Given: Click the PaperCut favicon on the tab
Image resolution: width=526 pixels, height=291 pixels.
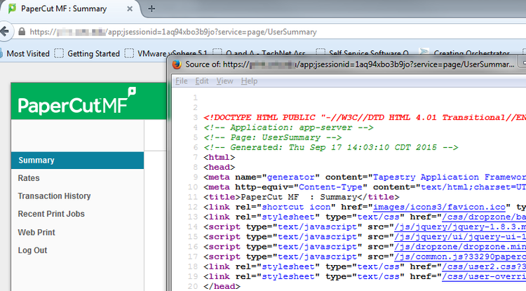Looking at the screenshot, I should pos(12,8).
